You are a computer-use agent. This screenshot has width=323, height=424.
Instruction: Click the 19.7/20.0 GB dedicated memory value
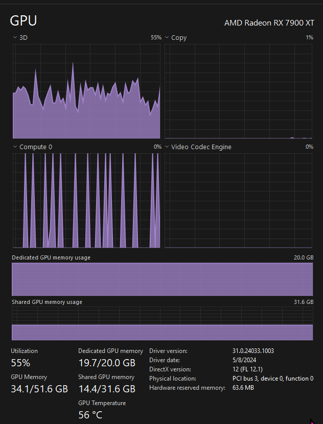click(107, 363)
